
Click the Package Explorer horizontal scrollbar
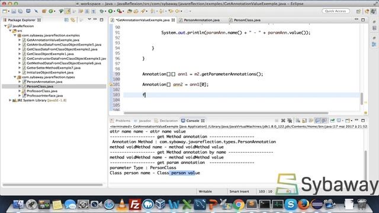coord(53,185)
